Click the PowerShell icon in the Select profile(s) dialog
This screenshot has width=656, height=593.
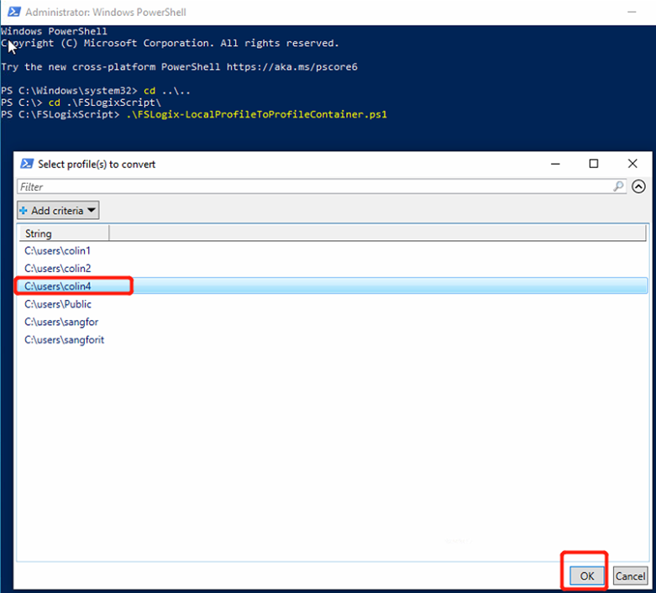click(x=27, y=164)
